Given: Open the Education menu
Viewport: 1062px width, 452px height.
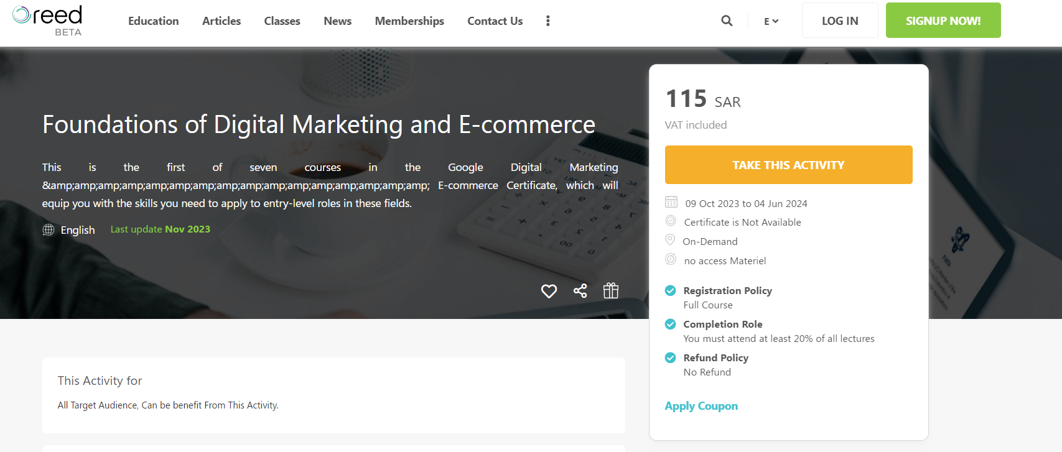Looking at the screenshot, I should [154, 21].
